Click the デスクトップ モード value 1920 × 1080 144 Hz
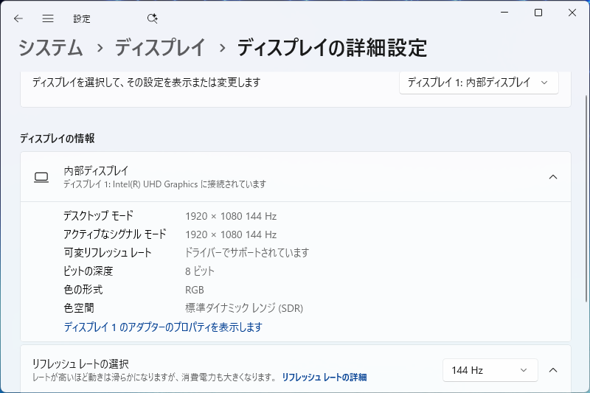The width and height of the screenshot is (590, 393). 231,216
